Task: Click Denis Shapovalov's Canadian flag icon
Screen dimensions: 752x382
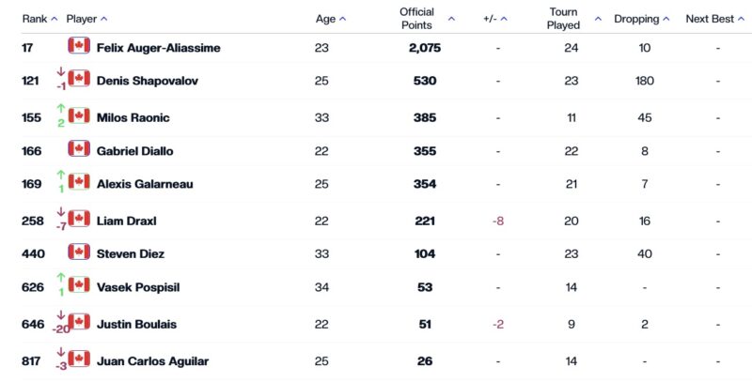Action: pyautogui.click(x=79, y=79)
